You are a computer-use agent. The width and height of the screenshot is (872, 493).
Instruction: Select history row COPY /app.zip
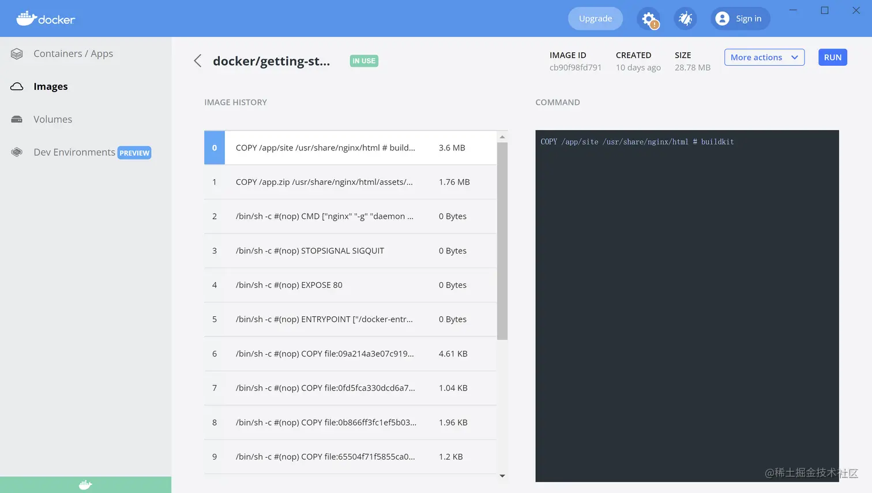click(x=350, y=182)
